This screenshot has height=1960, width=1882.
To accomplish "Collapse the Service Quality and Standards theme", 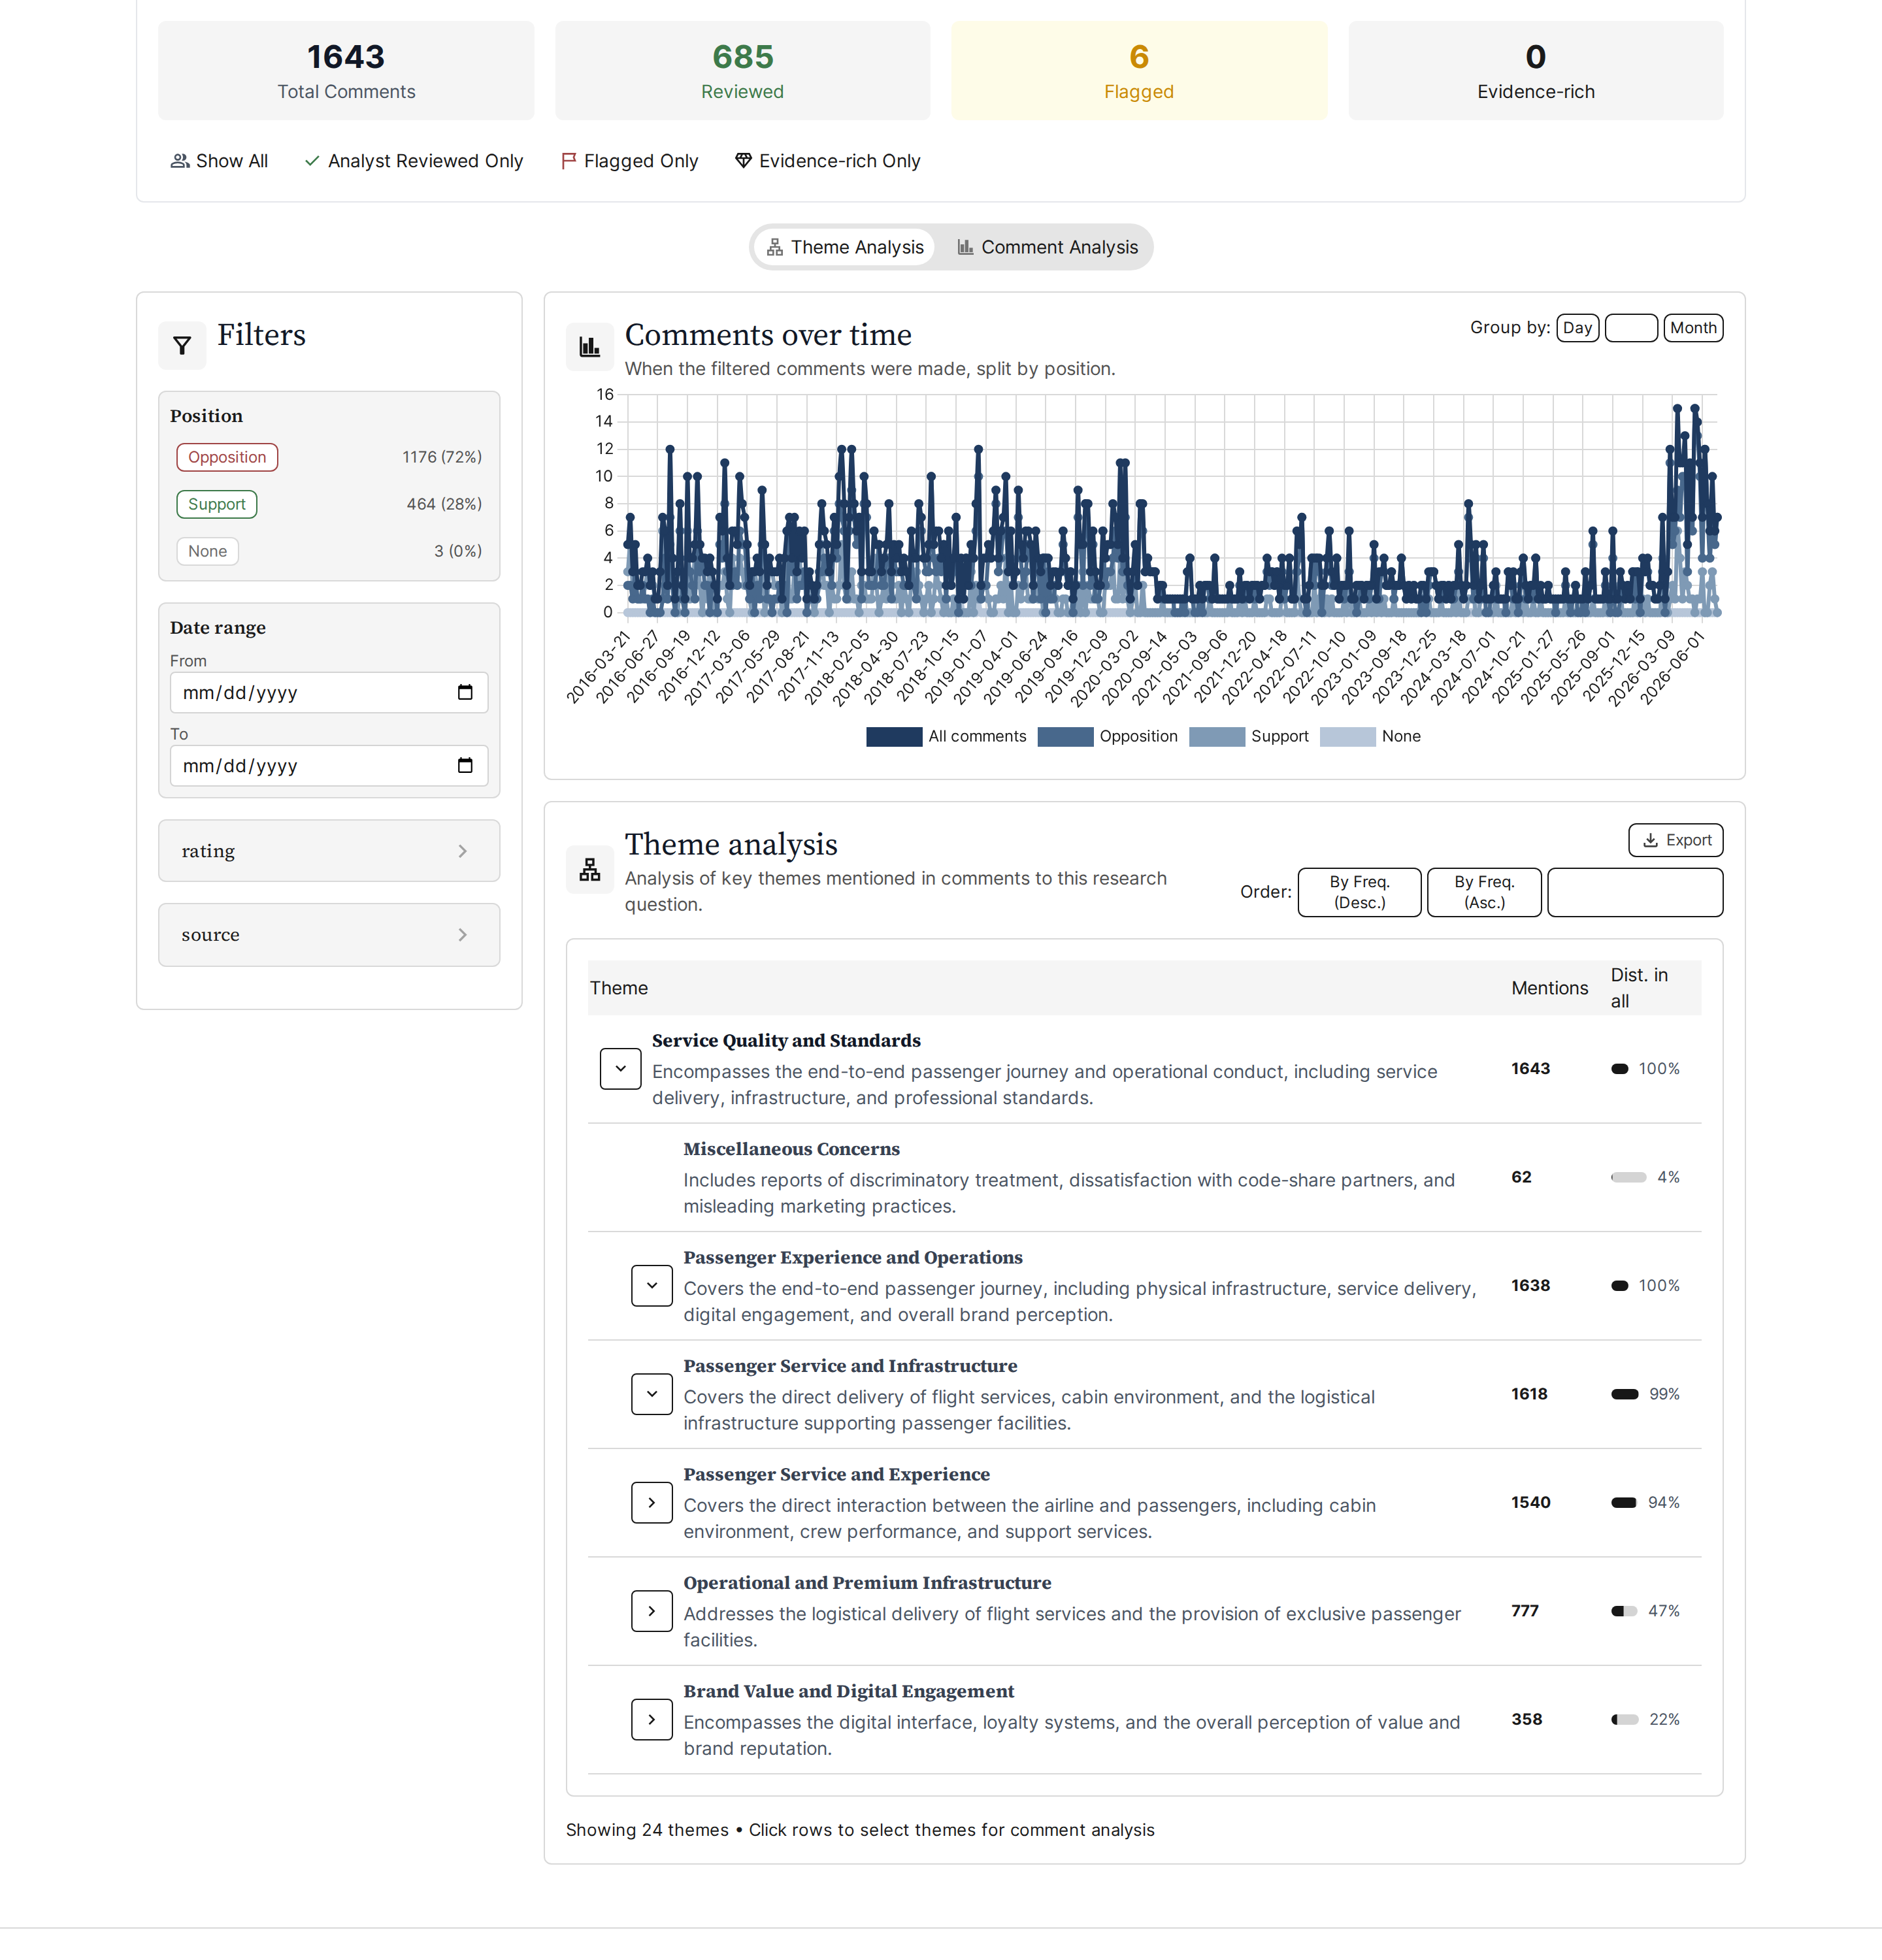I will click(x=620, y=1069).
